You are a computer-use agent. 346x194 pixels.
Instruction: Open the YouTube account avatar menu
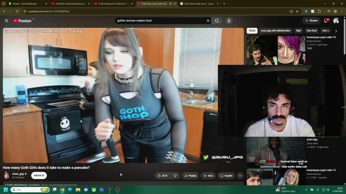click(336, 21)
